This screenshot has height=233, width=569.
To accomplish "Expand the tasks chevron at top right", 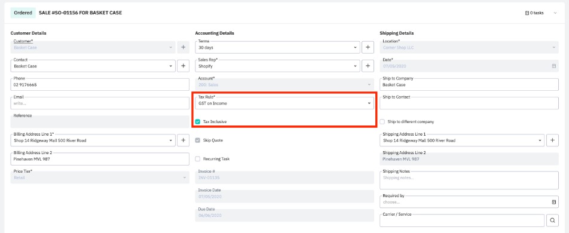I will coord(555,13).
